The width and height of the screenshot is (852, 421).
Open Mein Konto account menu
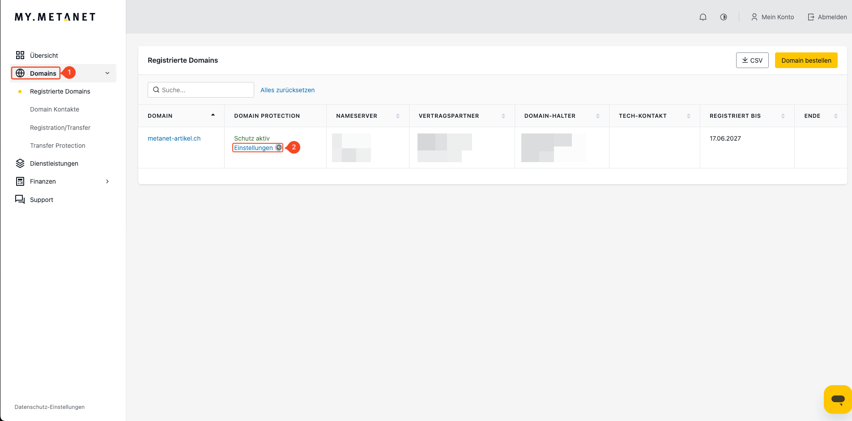(773, 17)
